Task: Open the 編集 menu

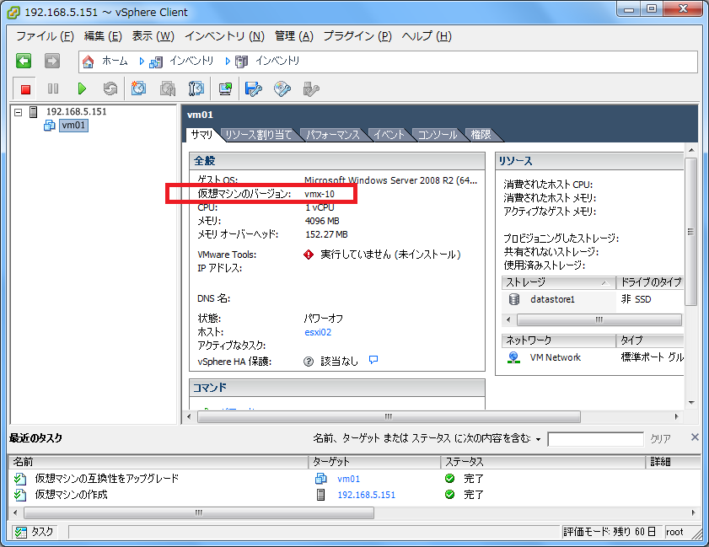Action: point(103,36)
